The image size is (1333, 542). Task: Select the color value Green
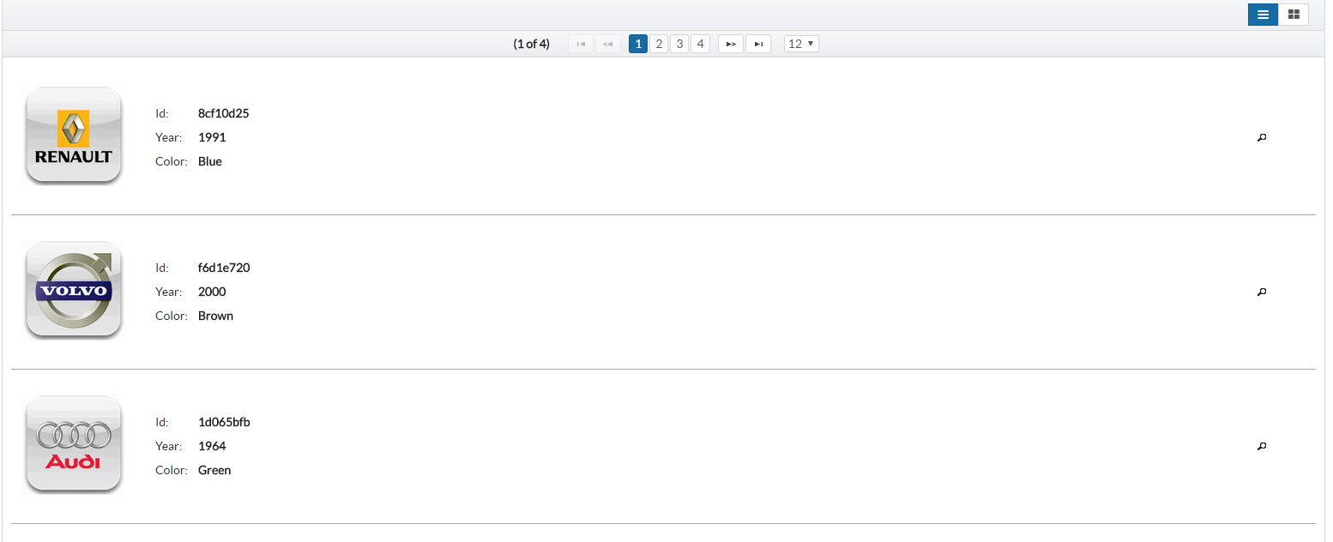pos(214,470)
